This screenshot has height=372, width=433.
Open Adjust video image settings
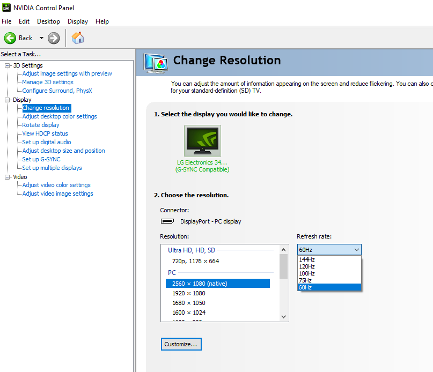click(58, 193)
